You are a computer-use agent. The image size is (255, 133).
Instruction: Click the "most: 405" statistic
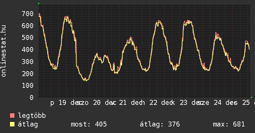[89, 124]
